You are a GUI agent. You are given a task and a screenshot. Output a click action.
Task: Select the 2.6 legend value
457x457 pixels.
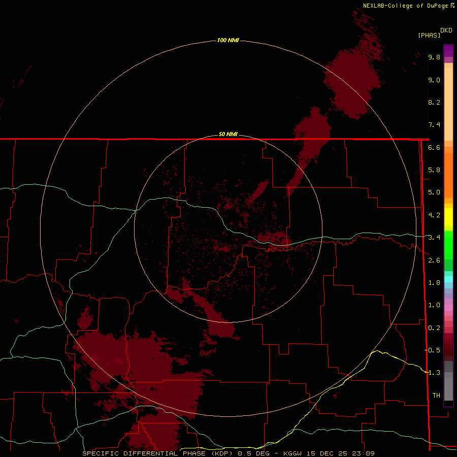tap(434, 260)
